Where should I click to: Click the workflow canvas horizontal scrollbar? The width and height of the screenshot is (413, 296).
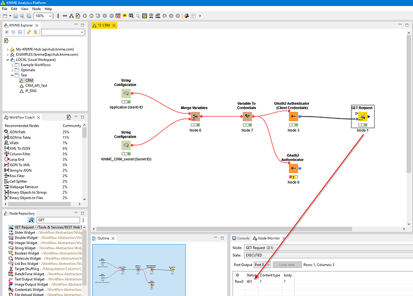(x=224, y=229)
